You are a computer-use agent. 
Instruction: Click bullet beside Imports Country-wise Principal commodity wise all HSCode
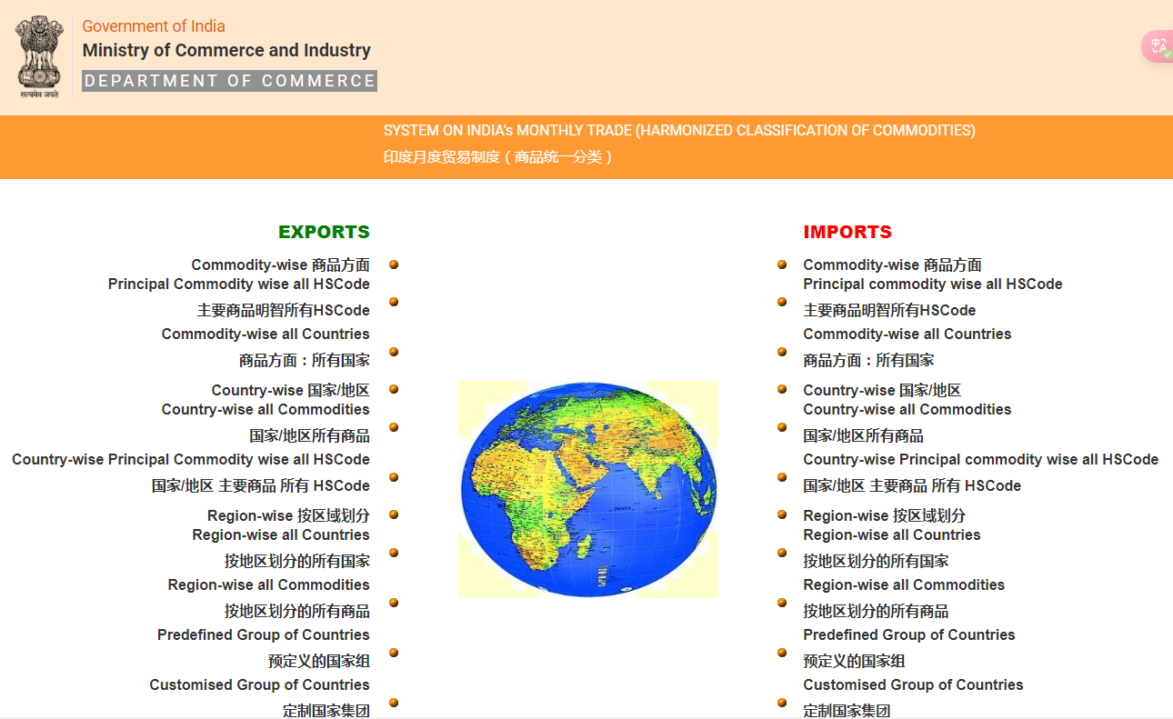tap(782, 477)
